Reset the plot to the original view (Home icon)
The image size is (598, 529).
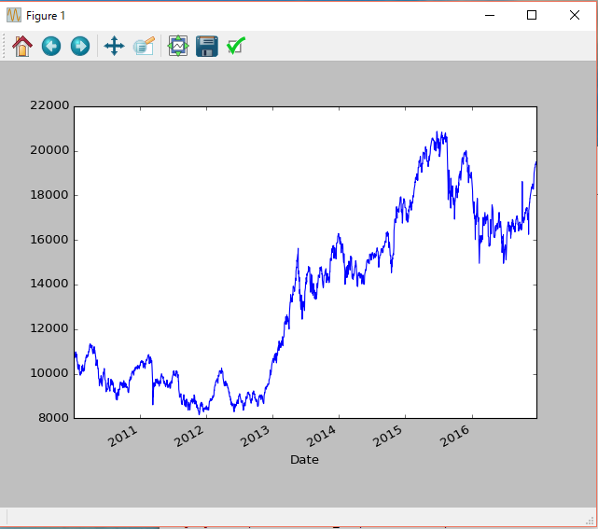pyautogui.click(x=22, y=46)
